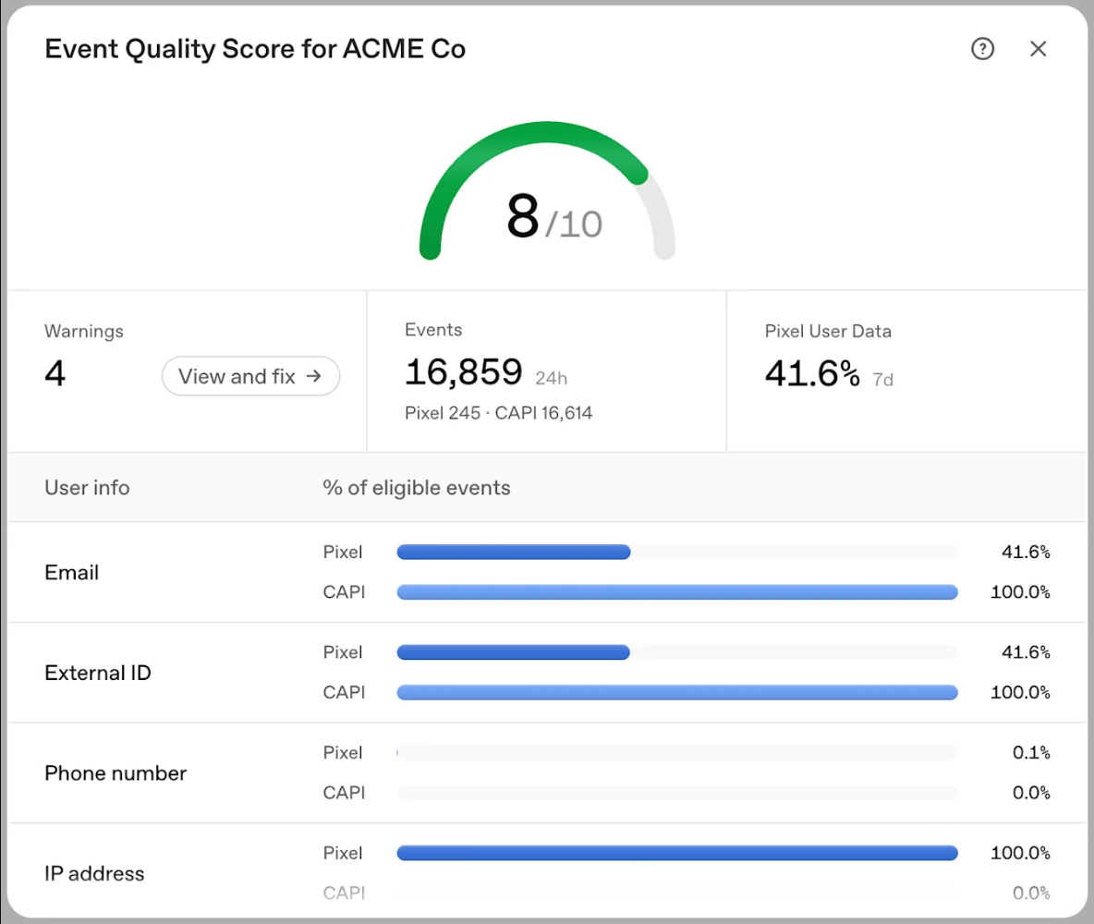Select the External ID Pixel progress bar
The width and height of the screenshot is (1094, 924).
click(676, 652)
